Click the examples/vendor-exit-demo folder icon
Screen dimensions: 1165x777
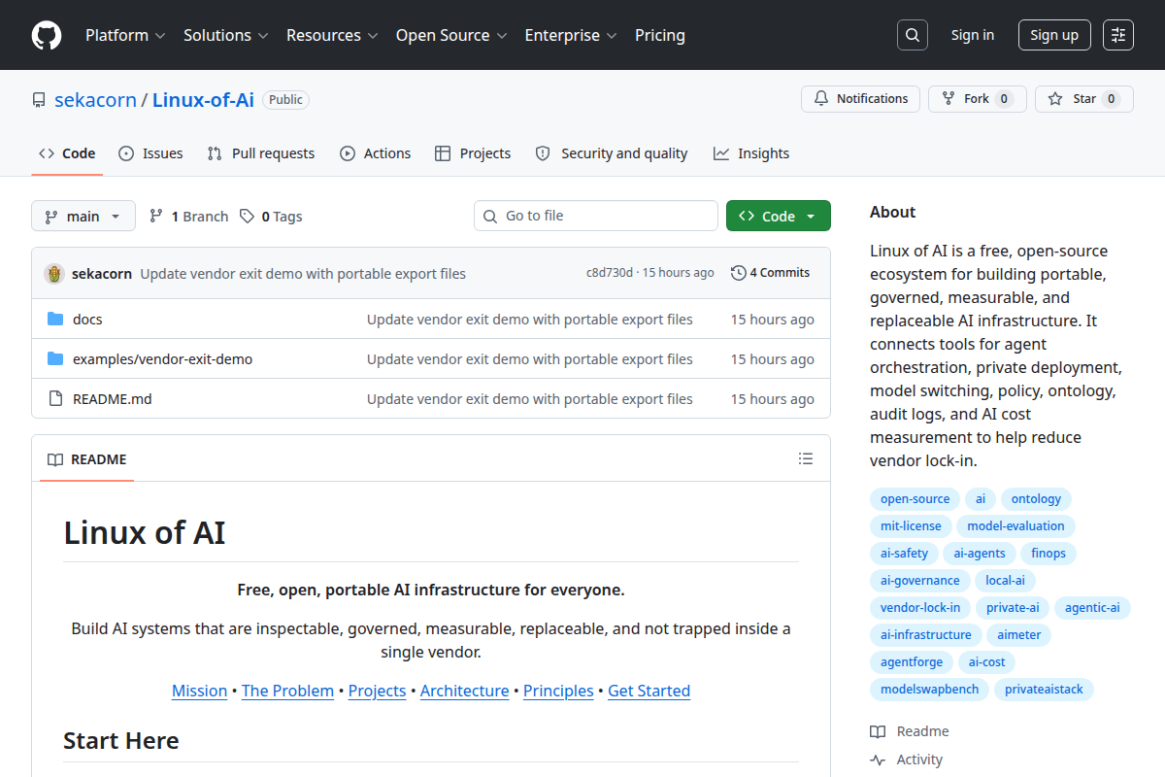pos(55,359)
